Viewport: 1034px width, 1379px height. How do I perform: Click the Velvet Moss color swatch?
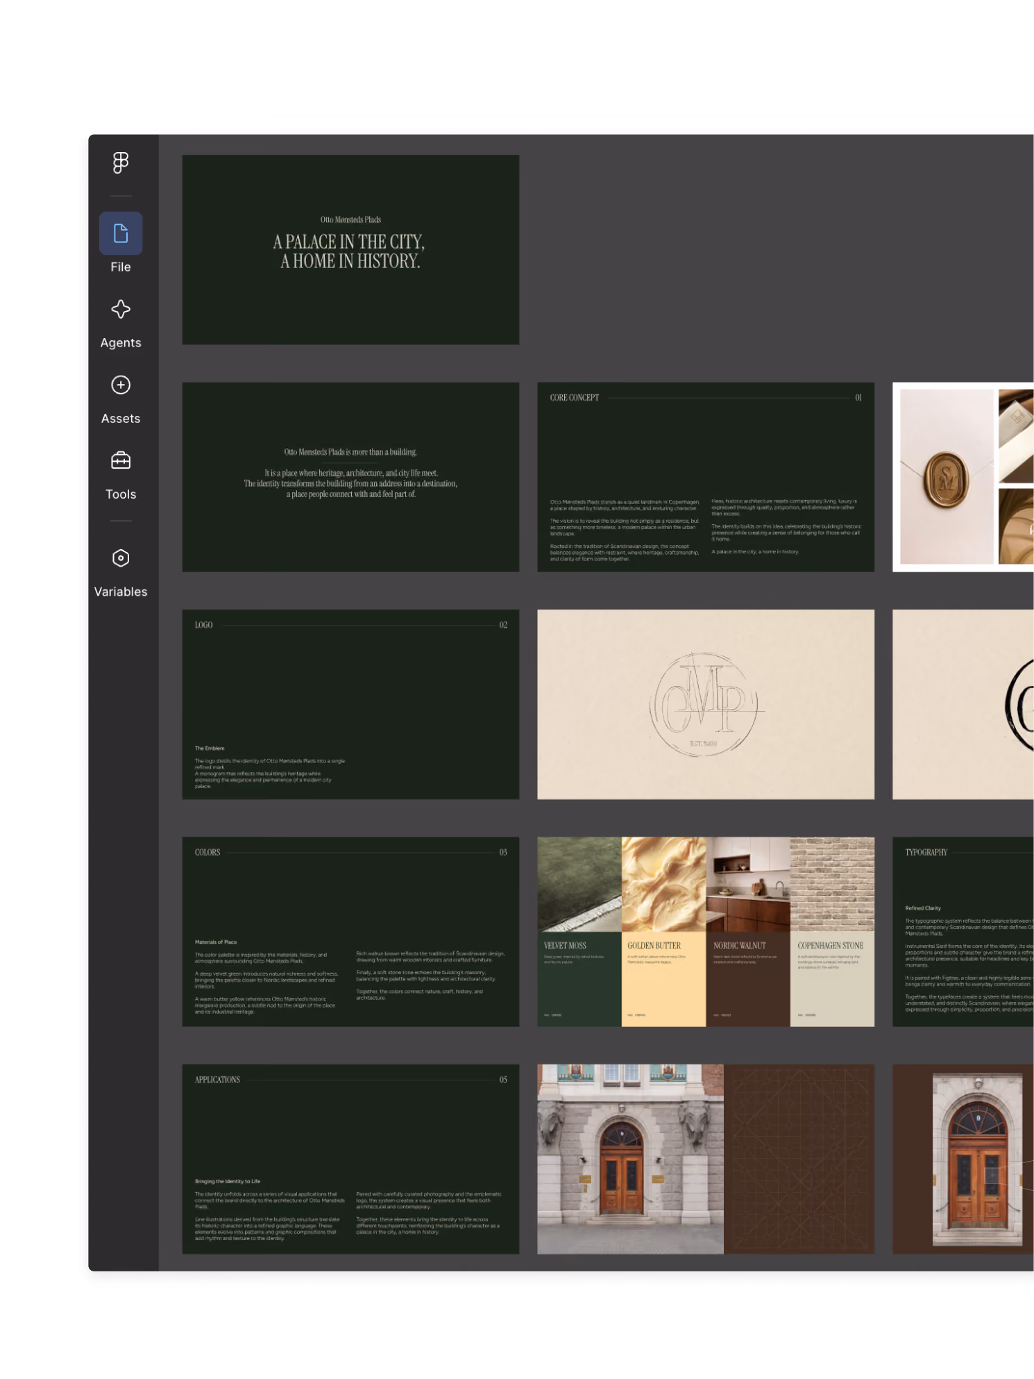point(579,979)
